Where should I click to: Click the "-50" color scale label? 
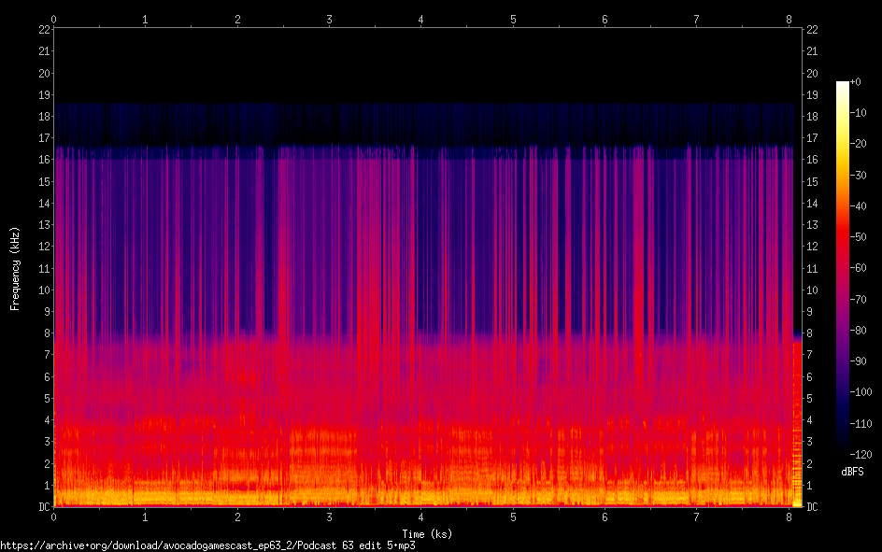click(x=858, y=237)
